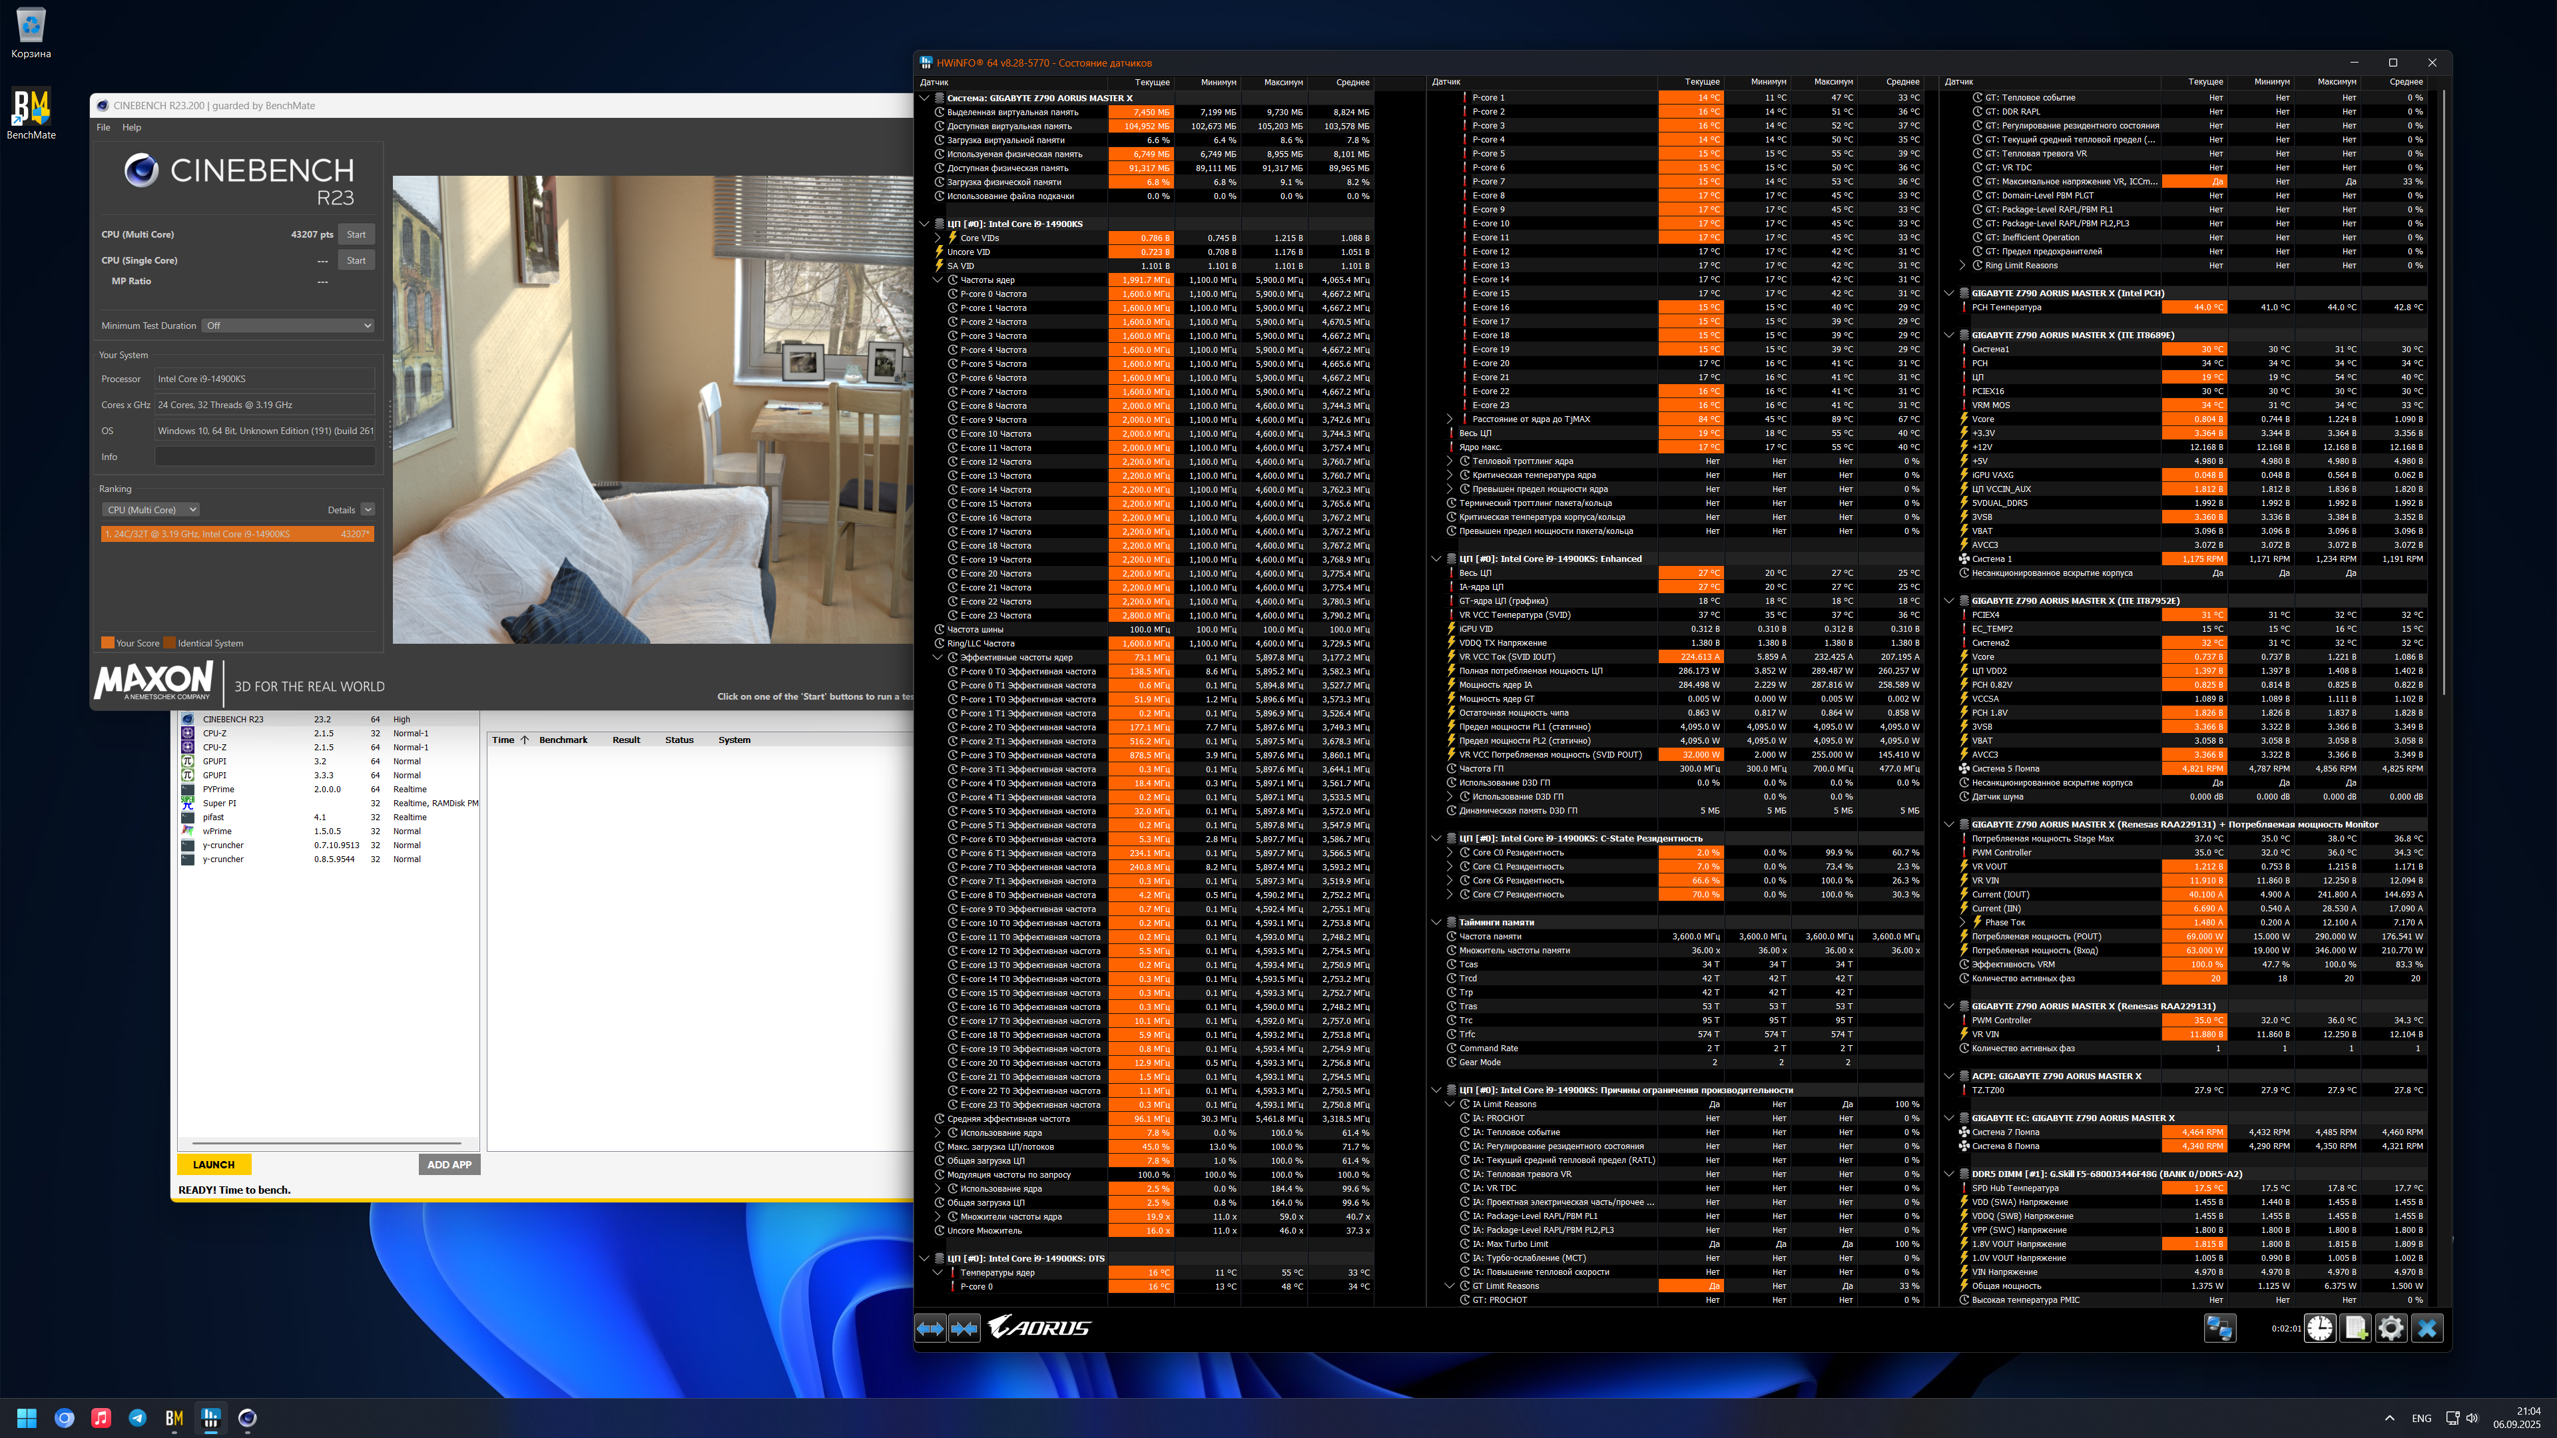Show hidden tray icons chevron
This screenshot has width=2557, height=1438.
2389,1418
